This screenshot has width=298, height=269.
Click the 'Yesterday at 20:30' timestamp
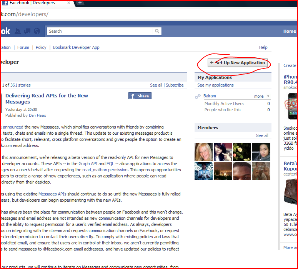(21, 110)
